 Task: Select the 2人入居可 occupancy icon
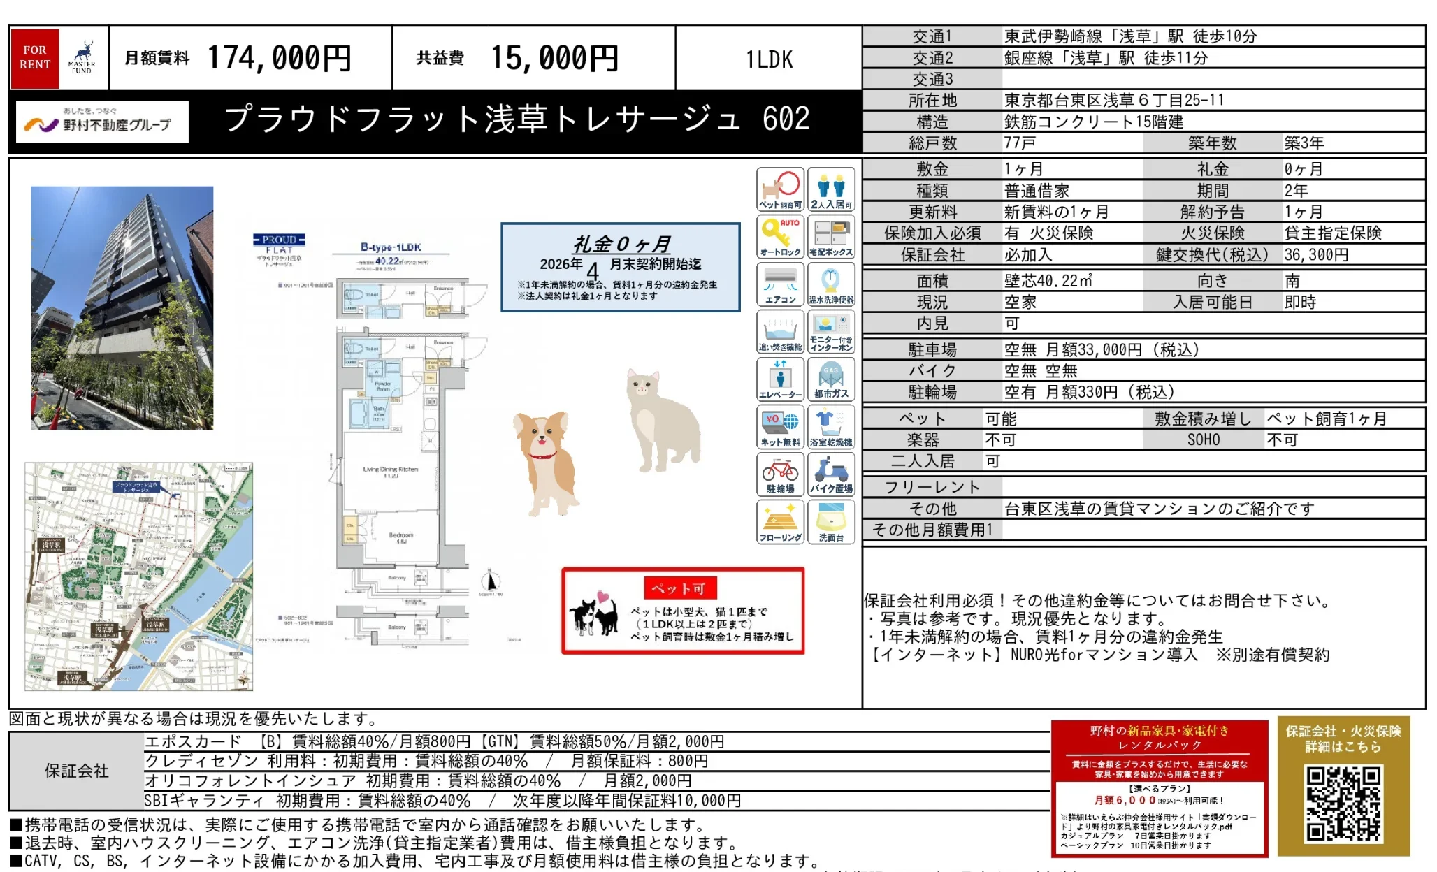coord(830,189)
